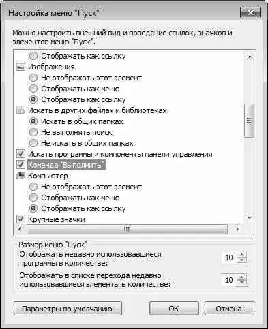The width and height of the screenshot is (268, 329).
Task: Click the list's scroll down arrow
Action: (x=250, y=218)
